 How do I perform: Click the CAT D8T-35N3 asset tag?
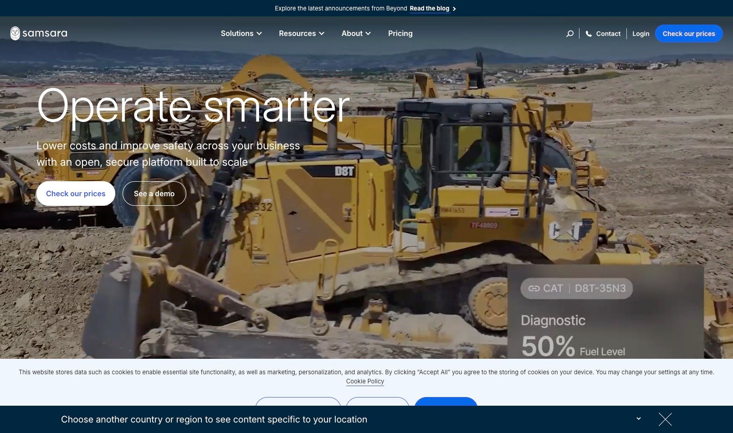[x=577, y=288]
